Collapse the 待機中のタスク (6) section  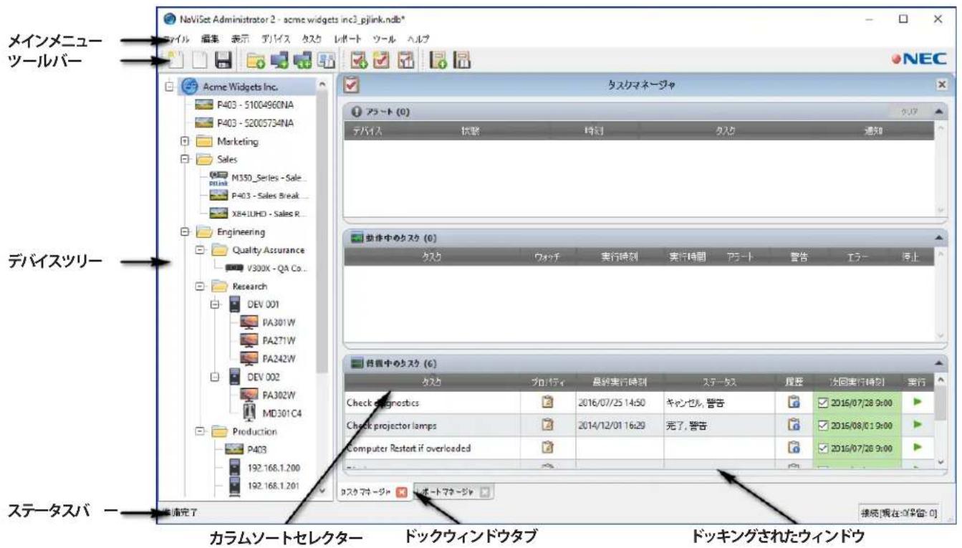click(938, 363)
